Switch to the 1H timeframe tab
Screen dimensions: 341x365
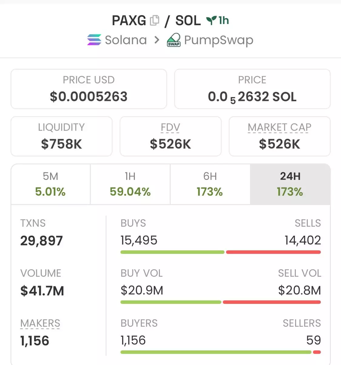click(x=130, y=184)
